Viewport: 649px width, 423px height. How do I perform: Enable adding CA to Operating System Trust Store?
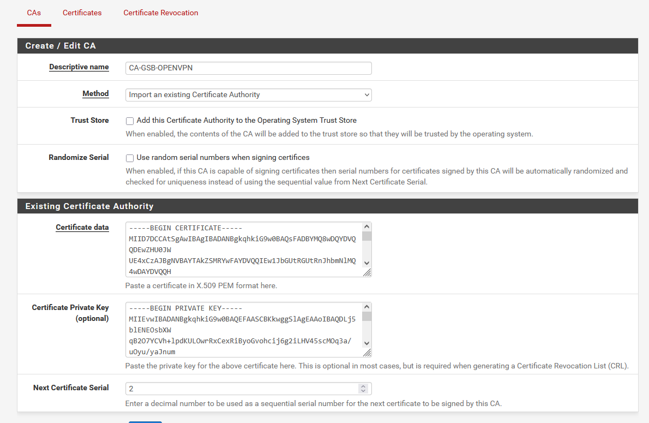click(130, 121)
